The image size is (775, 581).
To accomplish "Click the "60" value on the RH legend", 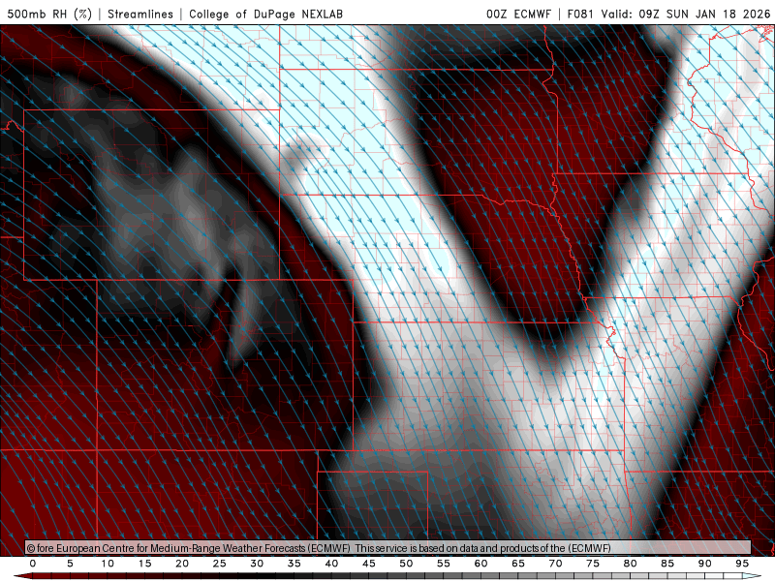I will [480, 564].
